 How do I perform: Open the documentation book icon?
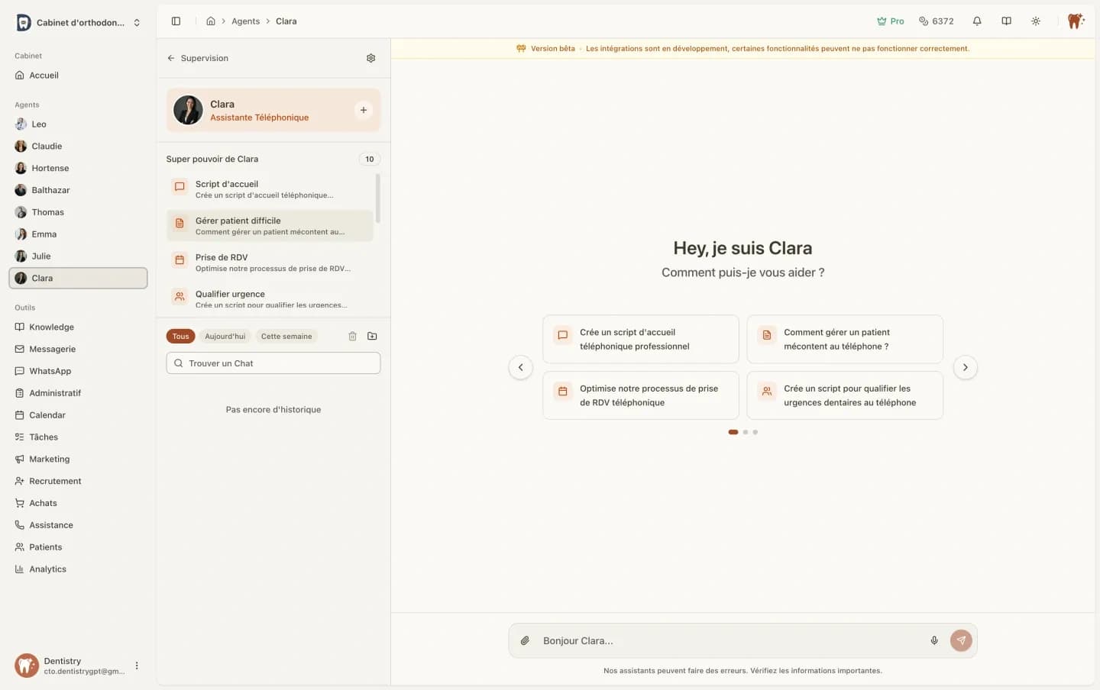[1006, 21]
